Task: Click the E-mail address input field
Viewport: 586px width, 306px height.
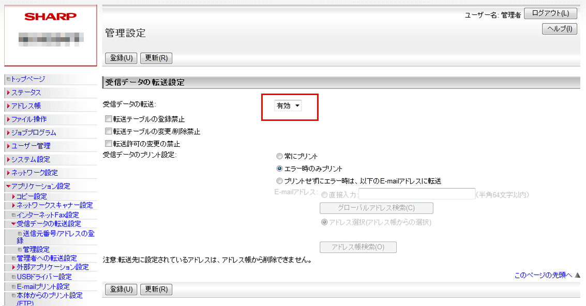Action: pos(416,194)
